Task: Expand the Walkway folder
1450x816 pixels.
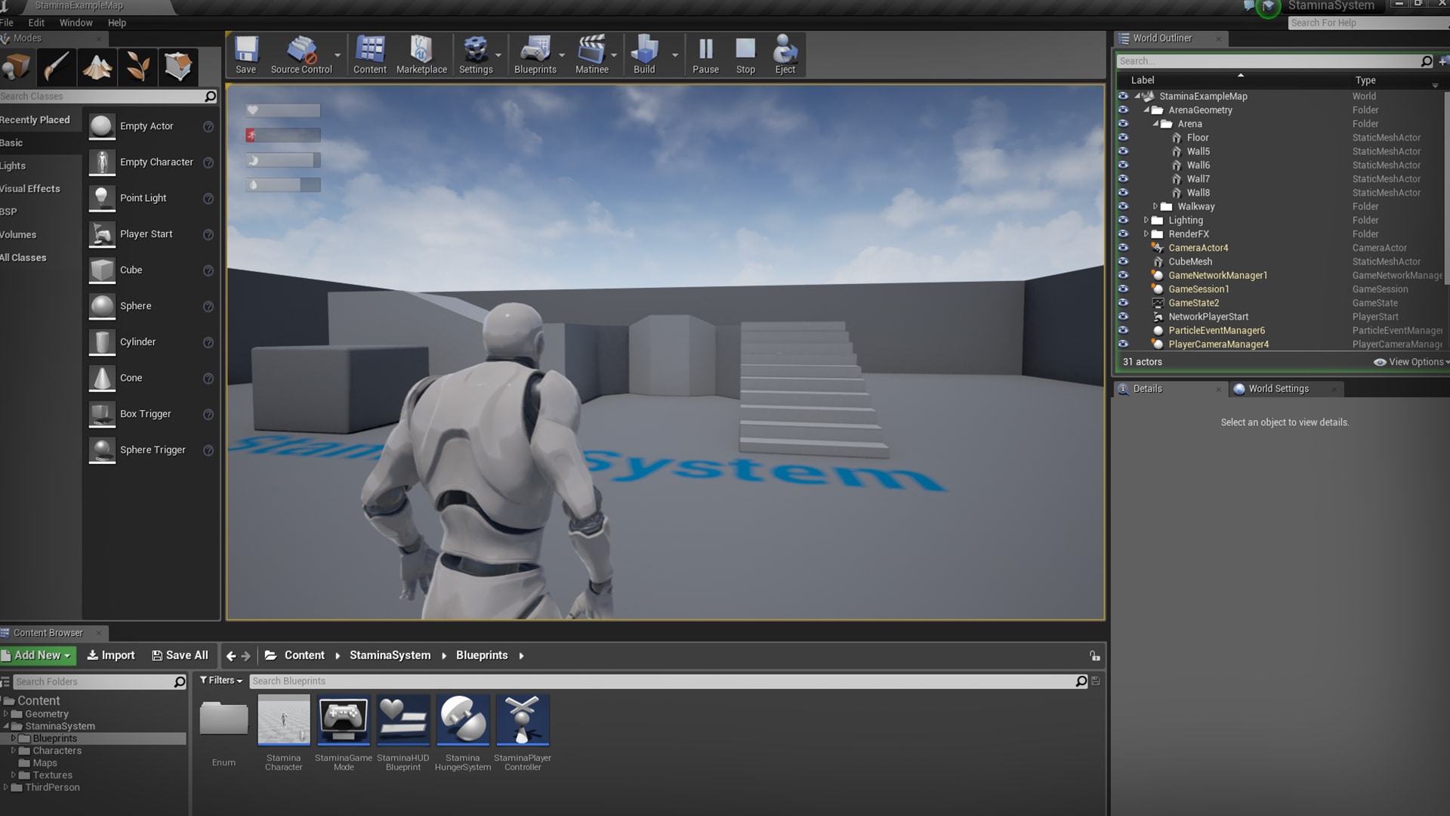Action: [1155, 206]
